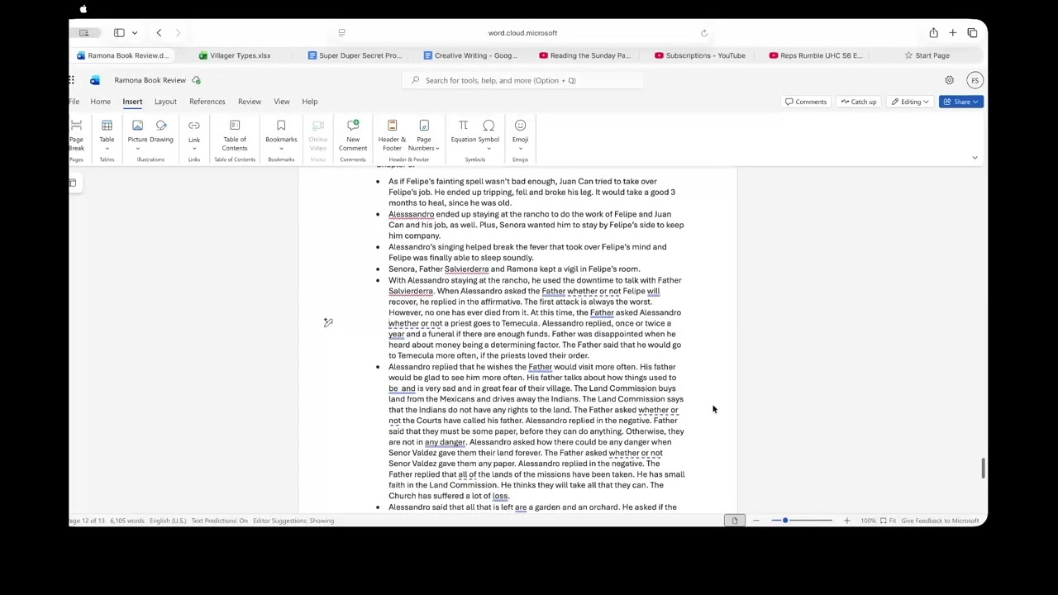Open Reps Rumble UHC S6 tab
1058x595 pixels.
coord(815,55)
